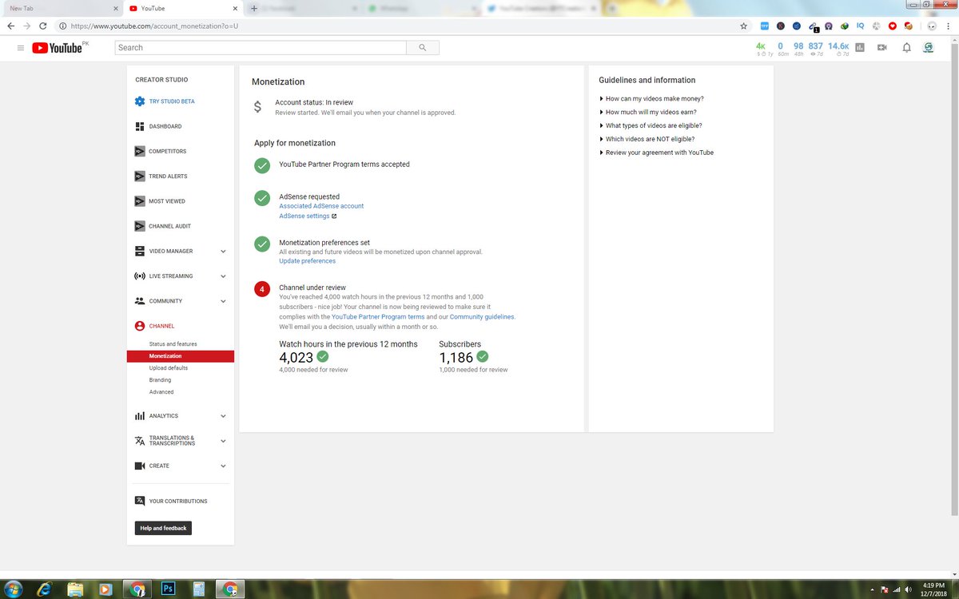Expand Live Streaming chevron

coord(223,276)
